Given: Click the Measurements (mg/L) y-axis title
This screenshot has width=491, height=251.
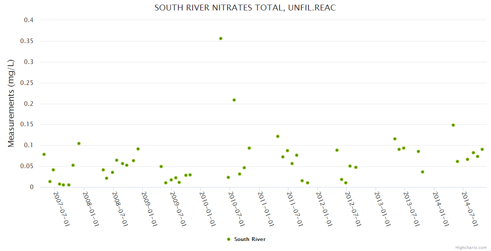Looking at the screenshot, I should point(11,103).
